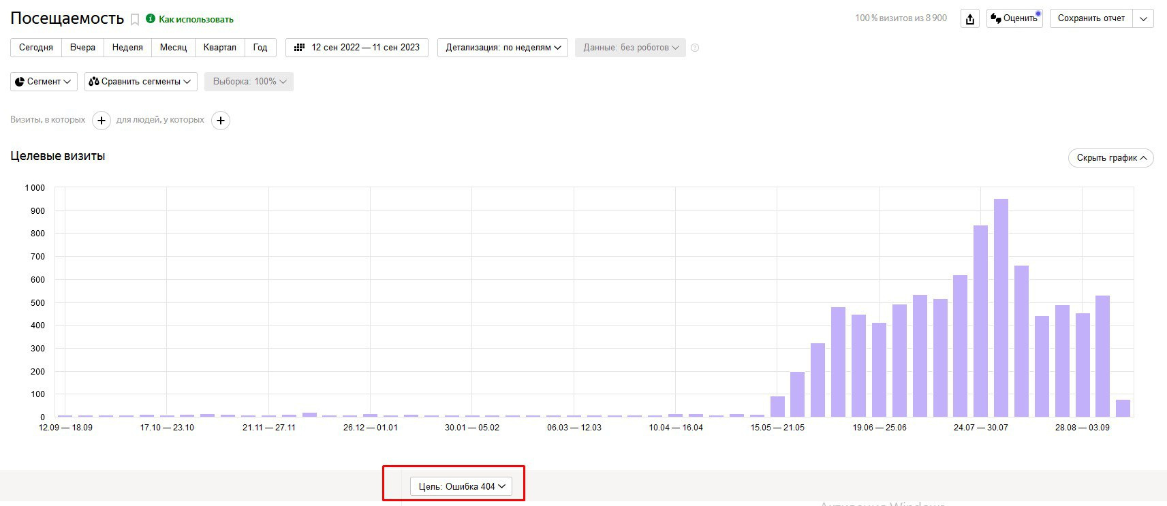Click the y-axis value 1 000
The width and height of the screenshot is (1167, 506).
click(35, 188)
